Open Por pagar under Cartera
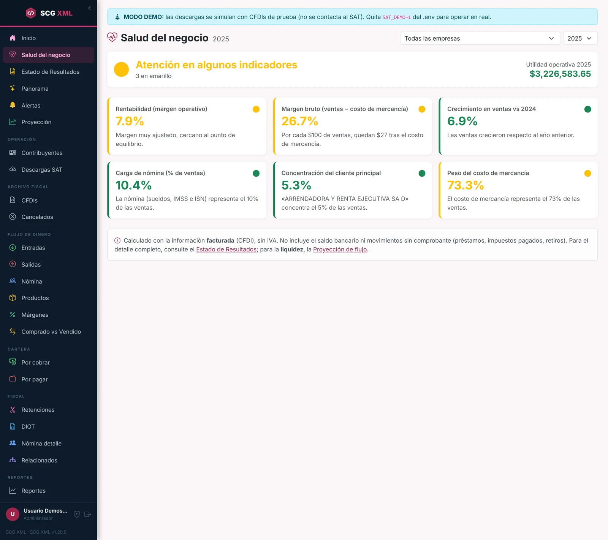This screenshot has width=608, height=540. (49, 379)
